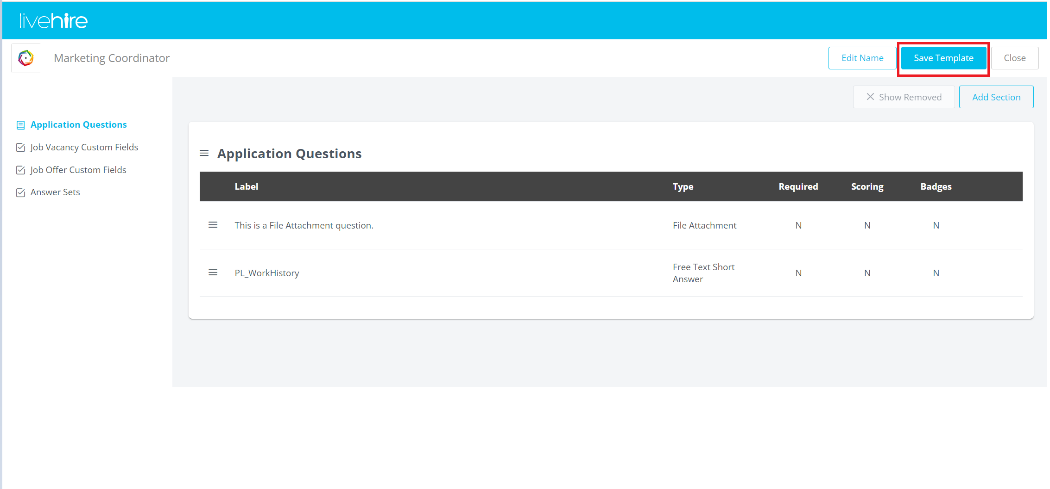Click the Job Offer Custom Fields checkbox icon
The width and height of the screenshot is (1050, 489).
click(20, 170)
